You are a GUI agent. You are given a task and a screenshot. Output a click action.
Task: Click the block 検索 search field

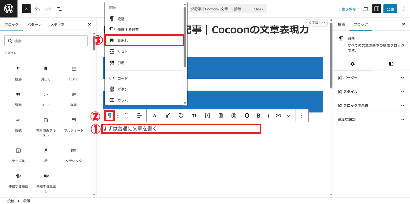click(x=46, y=41)
